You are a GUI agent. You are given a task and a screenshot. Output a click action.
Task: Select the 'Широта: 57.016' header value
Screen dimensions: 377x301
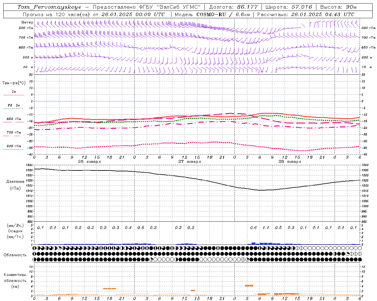click(x=288, y=7)
